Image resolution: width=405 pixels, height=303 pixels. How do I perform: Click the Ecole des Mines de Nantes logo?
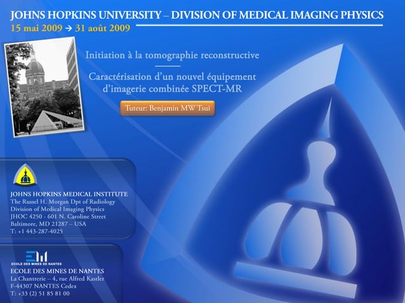coord(36,258)
